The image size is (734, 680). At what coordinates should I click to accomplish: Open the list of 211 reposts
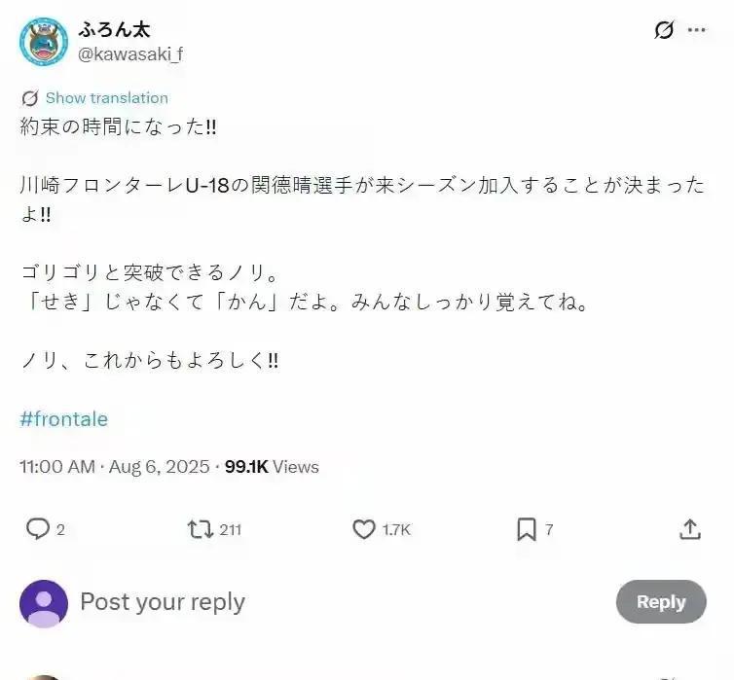click(x=231, y=530)
